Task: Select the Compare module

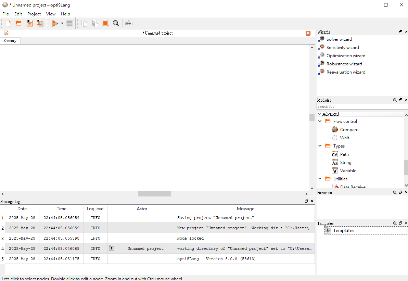Action: (x=349, y=130)
